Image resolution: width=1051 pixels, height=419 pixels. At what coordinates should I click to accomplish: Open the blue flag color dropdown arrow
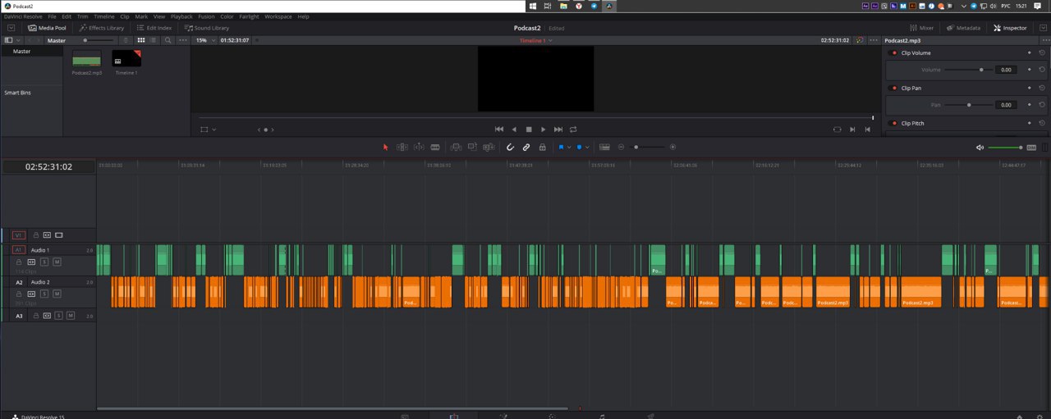point(569,148)
